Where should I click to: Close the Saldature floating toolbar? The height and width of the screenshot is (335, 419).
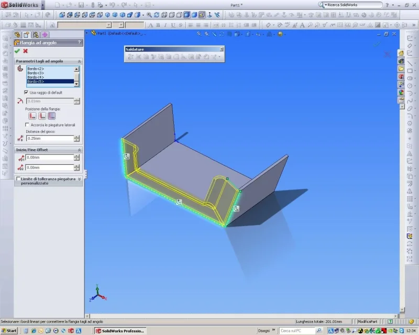coord(221,49)
